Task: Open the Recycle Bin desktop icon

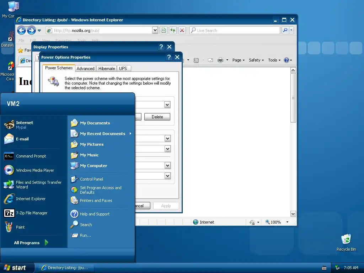Action: (x=346, y=242)
